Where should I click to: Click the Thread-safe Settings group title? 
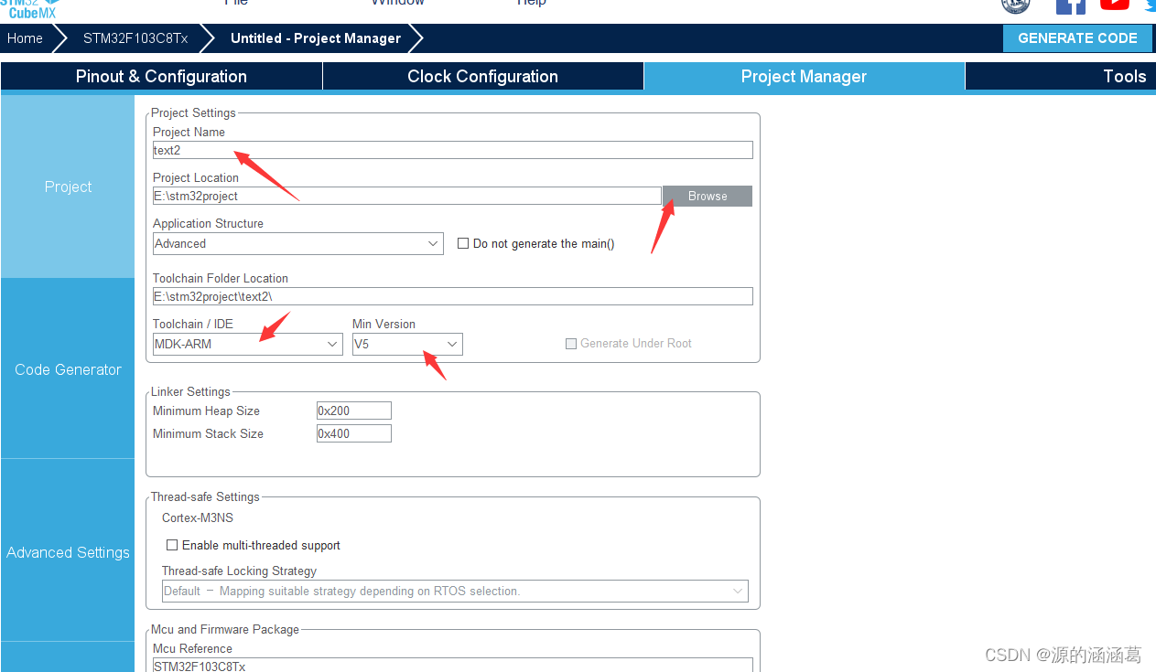205,497
